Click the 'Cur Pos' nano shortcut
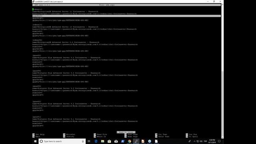 coord(191,134)
